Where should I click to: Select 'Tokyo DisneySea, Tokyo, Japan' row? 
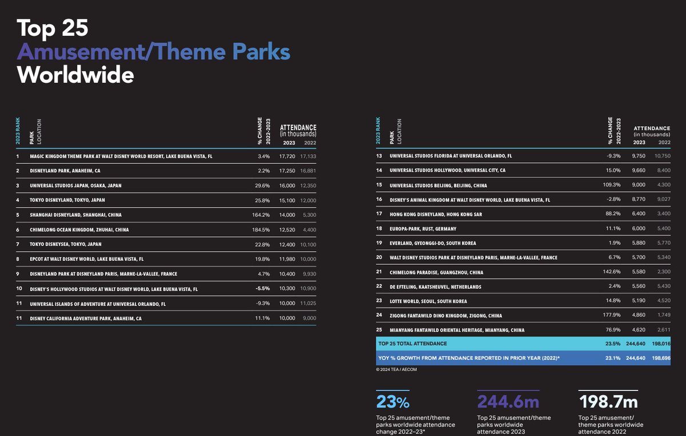click(166, 244)
